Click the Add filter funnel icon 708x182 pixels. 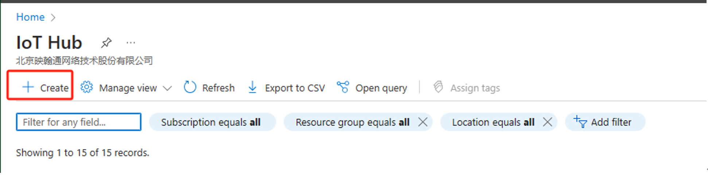click(580, 122)
